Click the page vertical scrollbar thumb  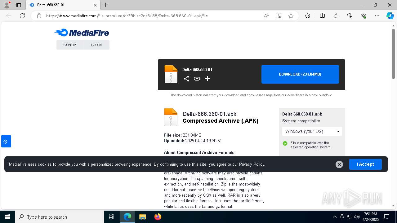(x=393, y=53)
